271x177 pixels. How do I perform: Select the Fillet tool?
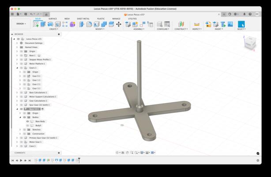[89, 24]
